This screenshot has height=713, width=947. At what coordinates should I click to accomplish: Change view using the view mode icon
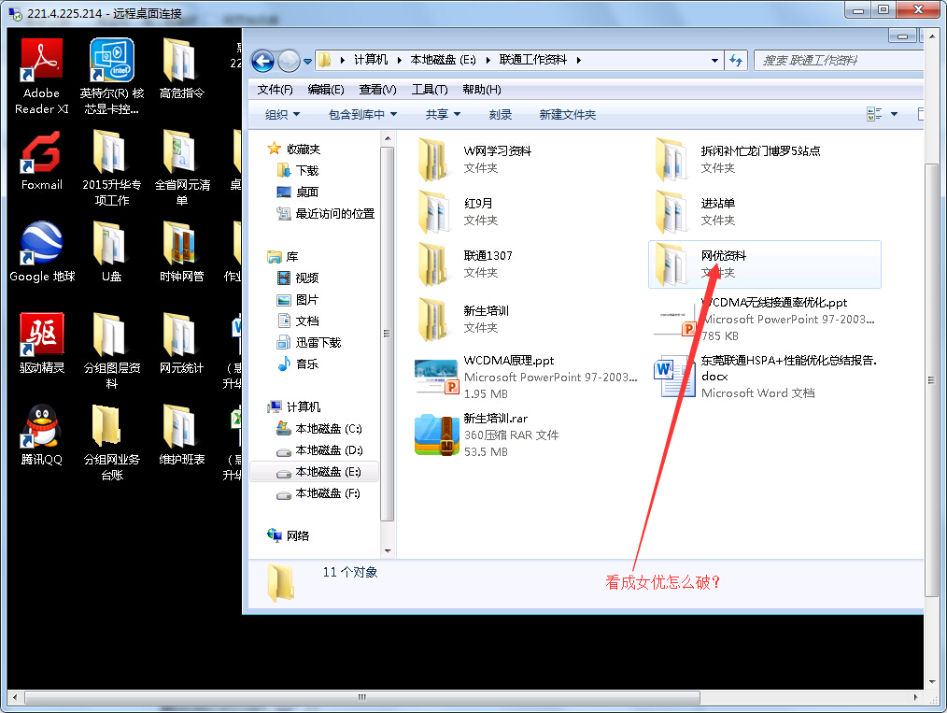tap(874, 114)
